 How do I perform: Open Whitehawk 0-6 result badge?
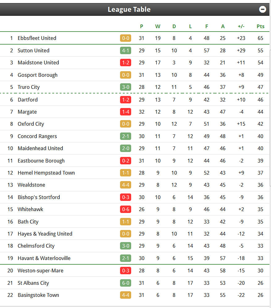[x=126, y=209]
